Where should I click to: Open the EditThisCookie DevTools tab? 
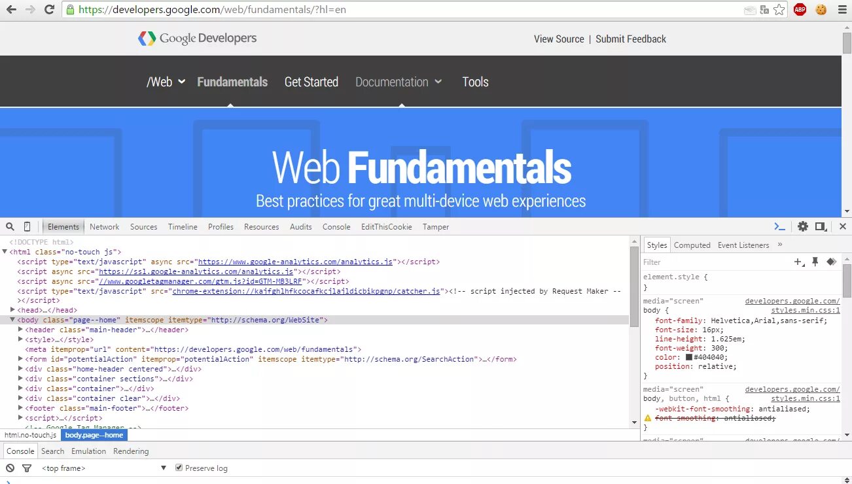(387, 227)
